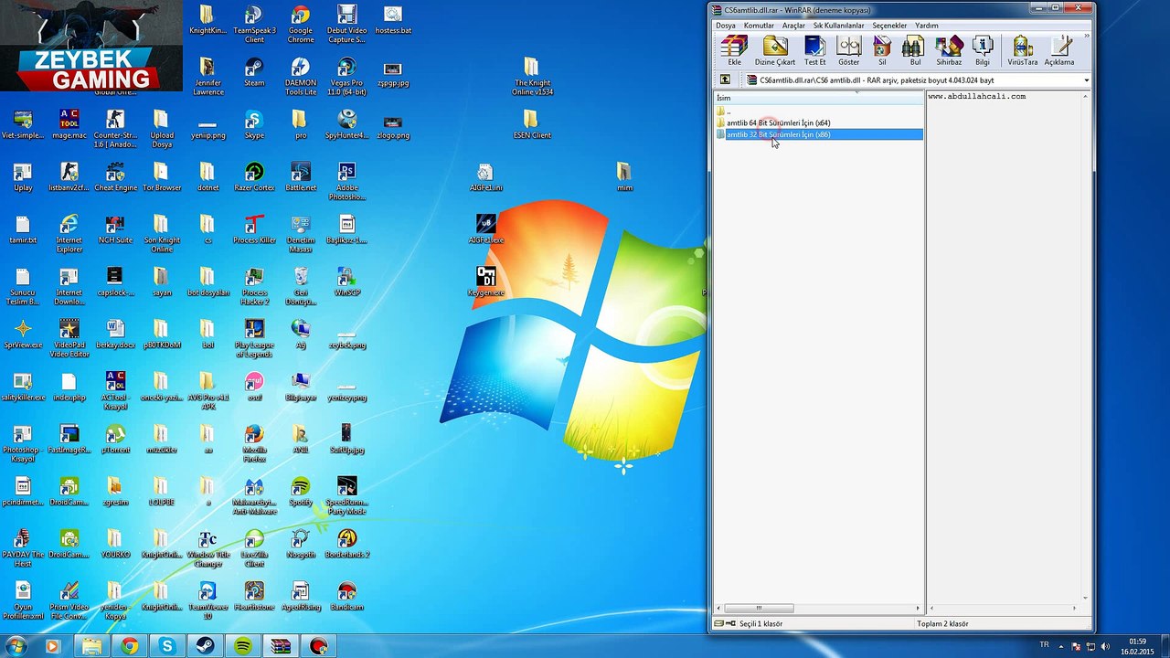Select the Mozilla Firefox desktop icon
The width and height of the screenshot is (1170, 658).
254,444
